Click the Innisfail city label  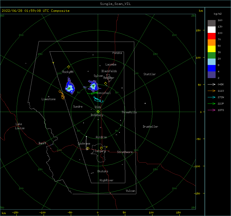tap(104, 93)
